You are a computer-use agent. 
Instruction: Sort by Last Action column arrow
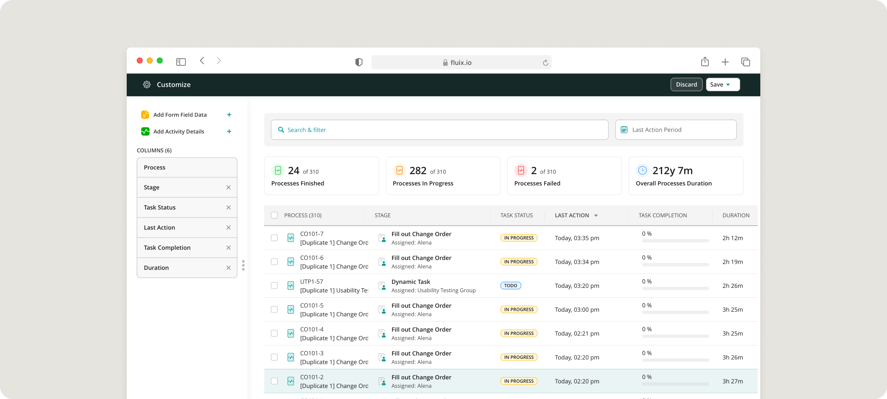click(596, 216)
